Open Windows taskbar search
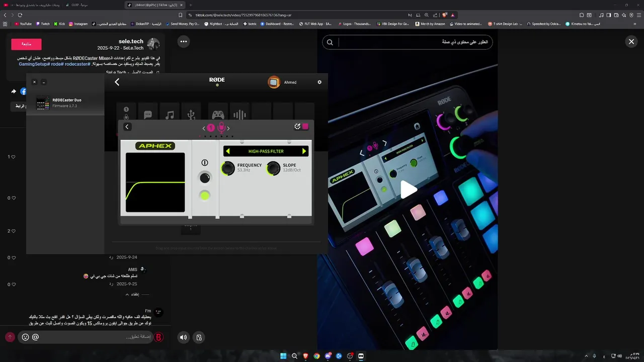The width and height of the screenshot is (644, 362). 294,356
